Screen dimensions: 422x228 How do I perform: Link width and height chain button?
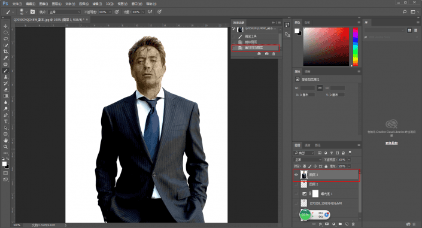coord(320,88)
